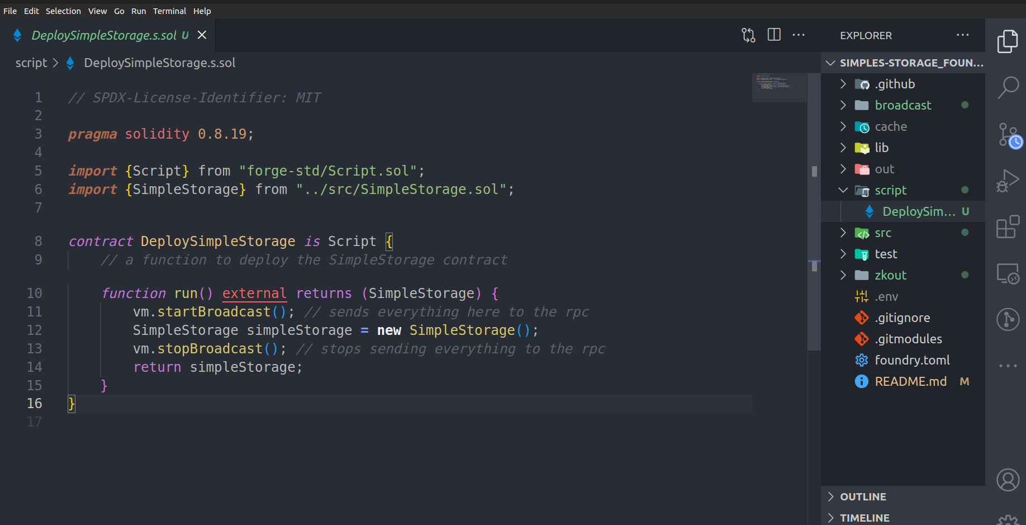Expand the out folder
This screenshot has height=525, width=1026.
pyautogui.click(x=843, y=169)
